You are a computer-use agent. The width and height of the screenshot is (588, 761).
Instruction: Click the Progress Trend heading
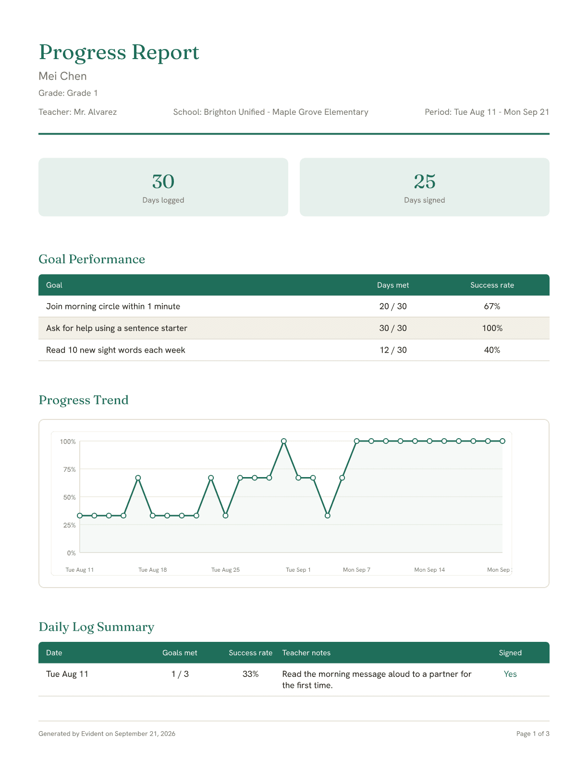click(84, 400)
